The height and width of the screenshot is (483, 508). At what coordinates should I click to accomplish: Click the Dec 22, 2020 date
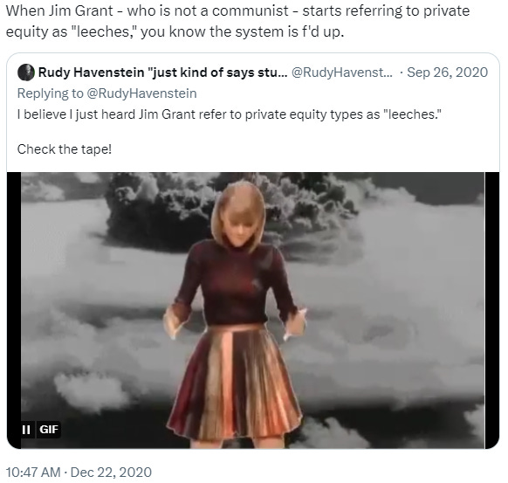(x=111, y=472)
